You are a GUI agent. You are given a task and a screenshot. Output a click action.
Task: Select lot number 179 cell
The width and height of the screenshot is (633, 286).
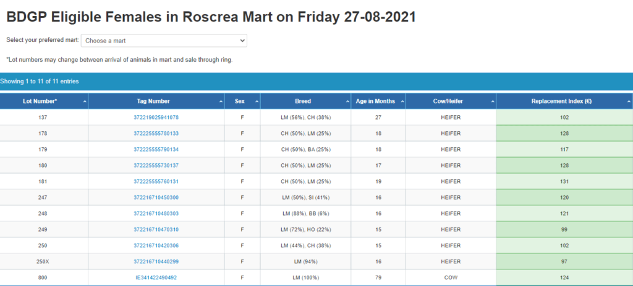click(44, 149)
